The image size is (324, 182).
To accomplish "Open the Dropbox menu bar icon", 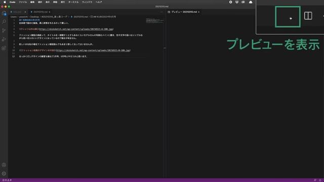I will 237,2.
